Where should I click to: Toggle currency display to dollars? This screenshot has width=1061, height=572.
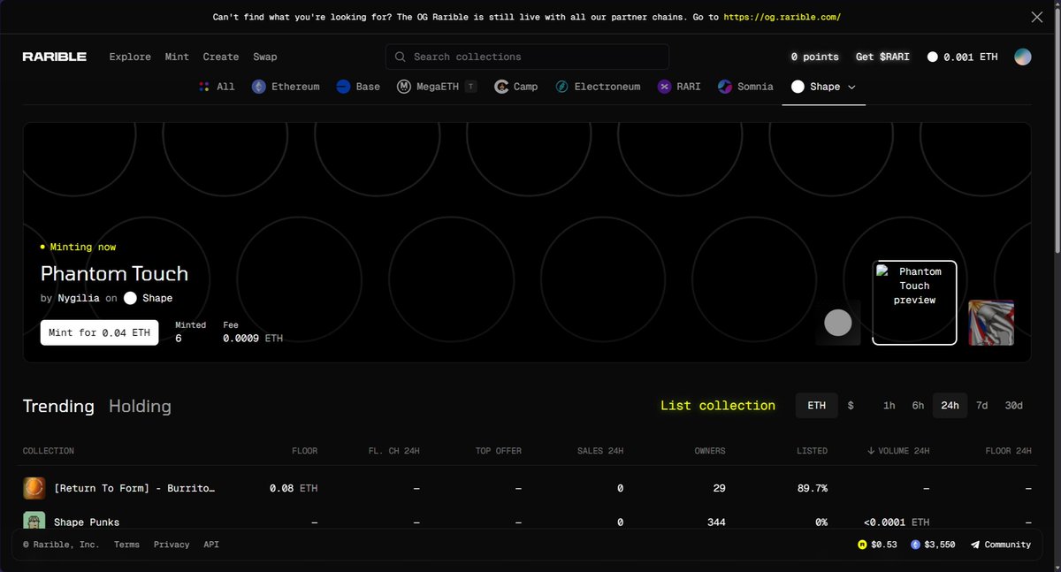[x=850, y=405]
